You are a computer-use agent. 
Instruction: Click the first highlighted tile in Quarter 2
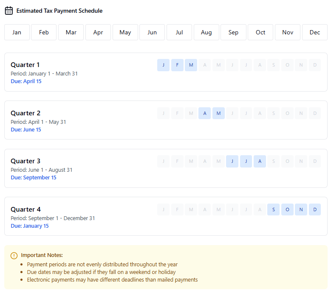click(204, 113)
